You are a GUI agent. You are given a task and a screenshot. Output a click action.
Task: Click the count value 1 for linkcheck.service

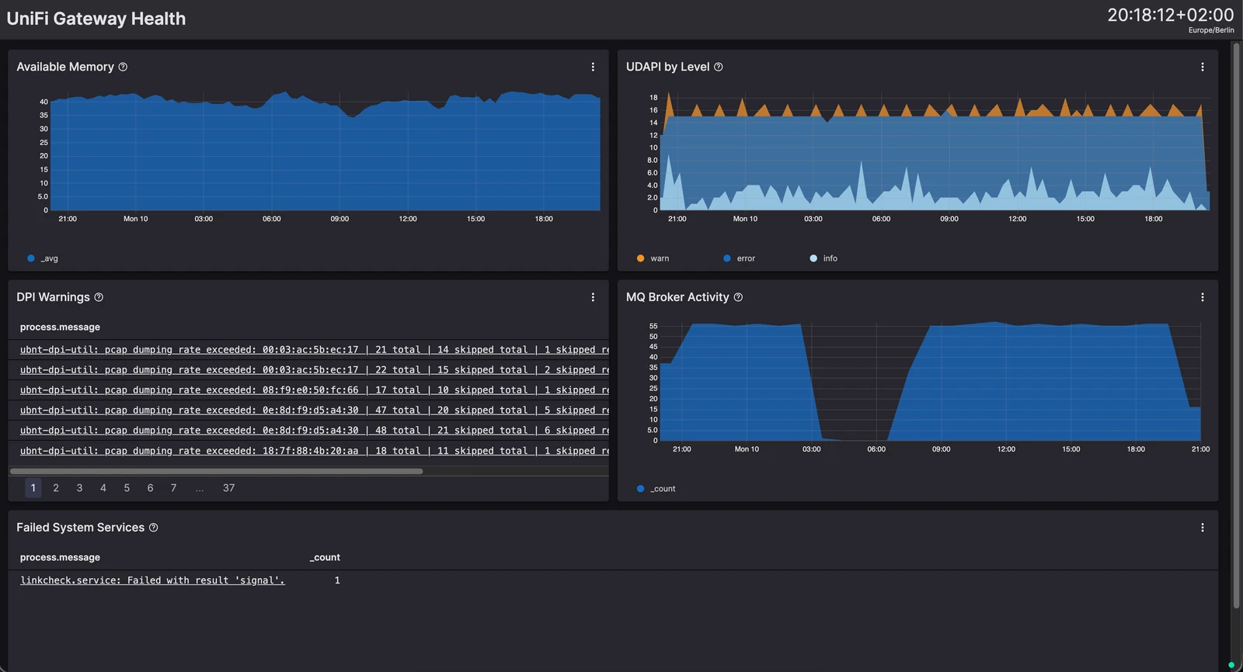[337, 580]
